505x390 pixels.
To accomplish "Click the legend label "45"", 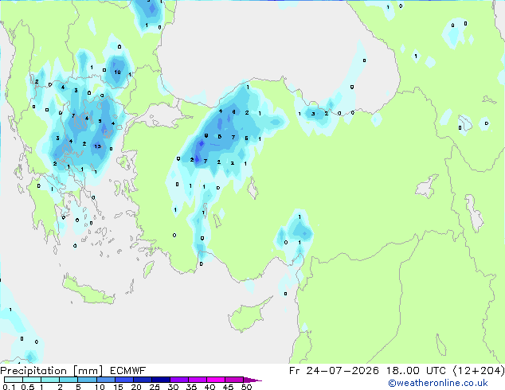I will pyautogui.click(x=228, y=387).
